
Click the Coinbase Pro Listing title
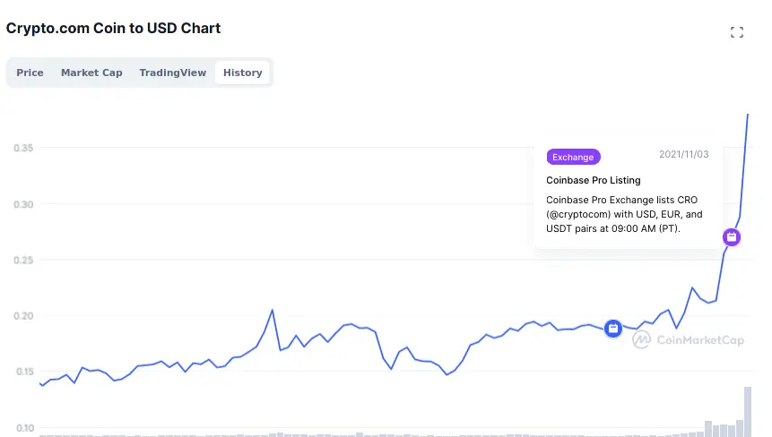pos(594,180)
